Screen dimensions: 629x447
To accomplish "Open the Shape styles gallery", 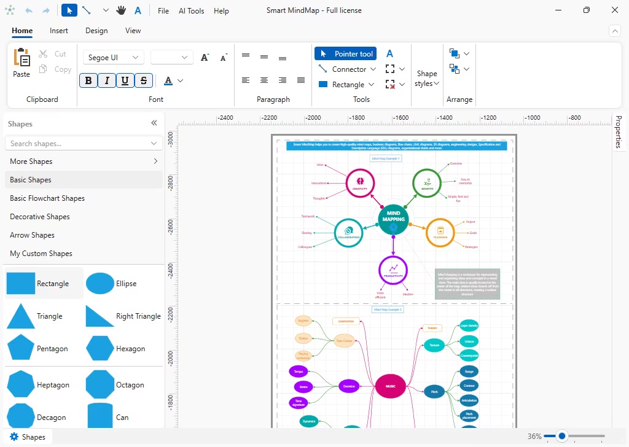I will coord(427,79).
